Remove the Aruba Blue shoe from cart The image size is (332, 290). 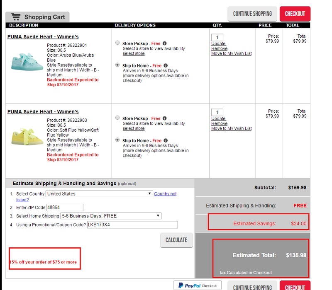click(x=220, y=48)
